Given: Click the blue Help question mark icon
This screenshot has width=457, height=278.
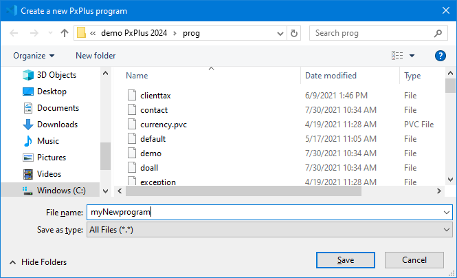Looking at the screenshot, I should [441, 56].
